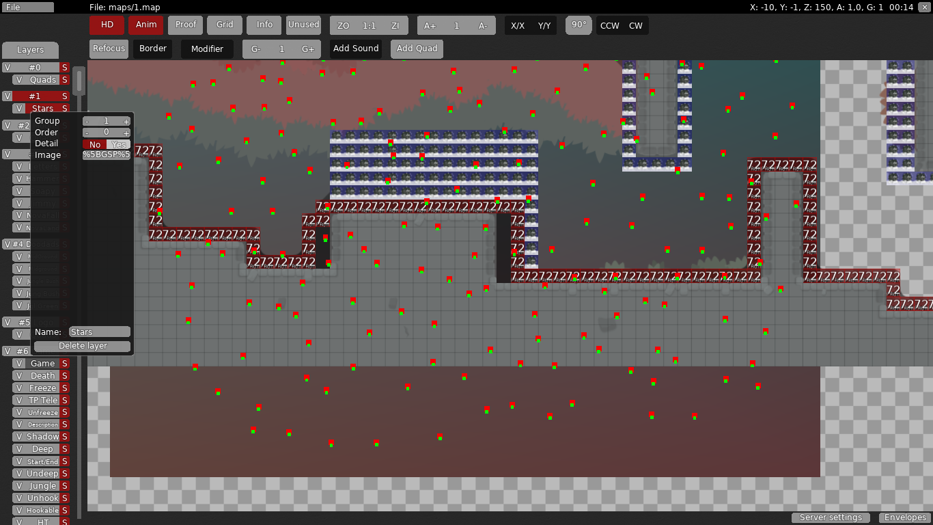
Task: Increase animation speed with A+
Action: 430,25
